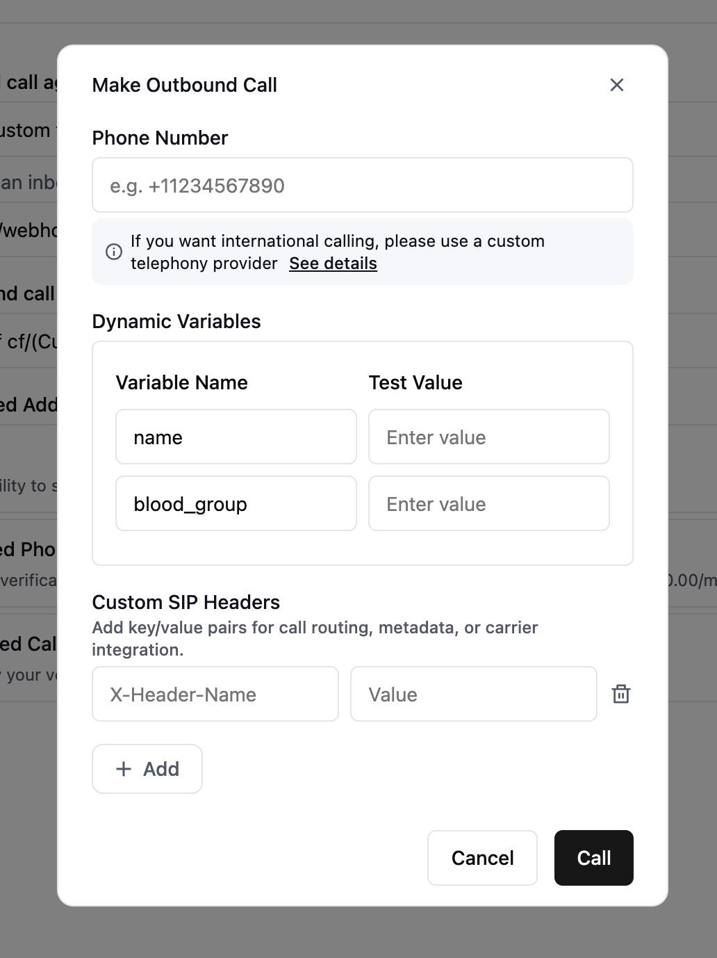
Task: Dismiss the dialog with the X icon
Action: 617,85
